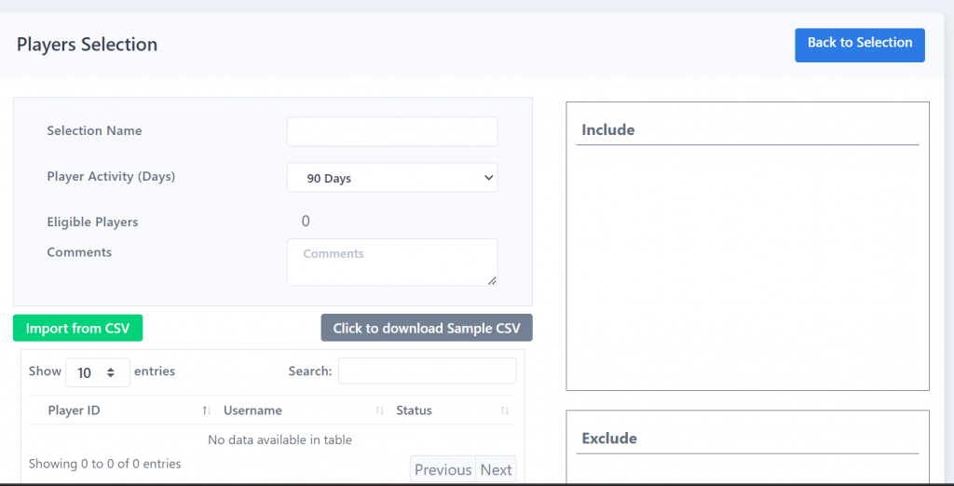Screen dimensions: 954x486
Task: Click to download Sample CSV button
Action: (x=427, y=328)
